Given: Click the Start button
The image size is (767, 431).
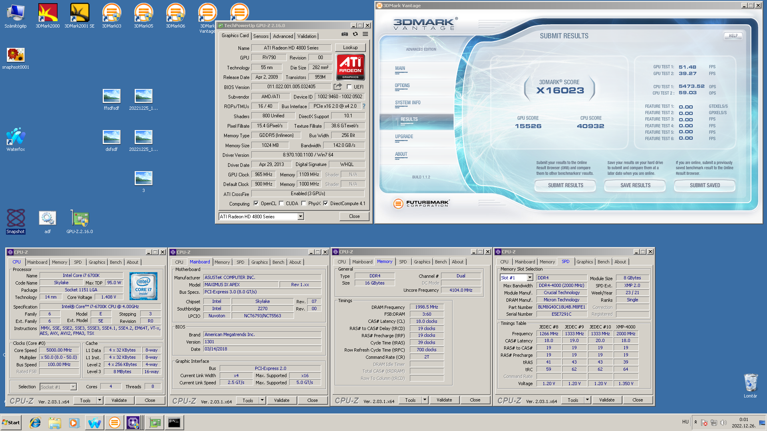Looking at the screenshot, I should pyautogui.click(x=11, y=423).
